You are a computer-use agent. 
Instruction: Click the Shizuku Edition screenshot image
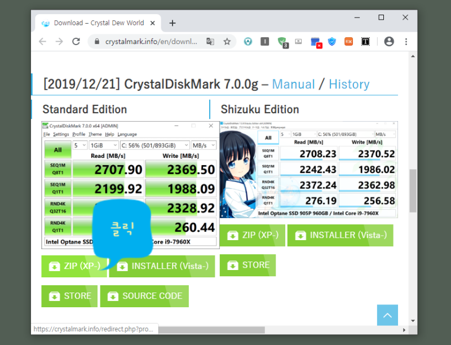(x=308, y=170)
